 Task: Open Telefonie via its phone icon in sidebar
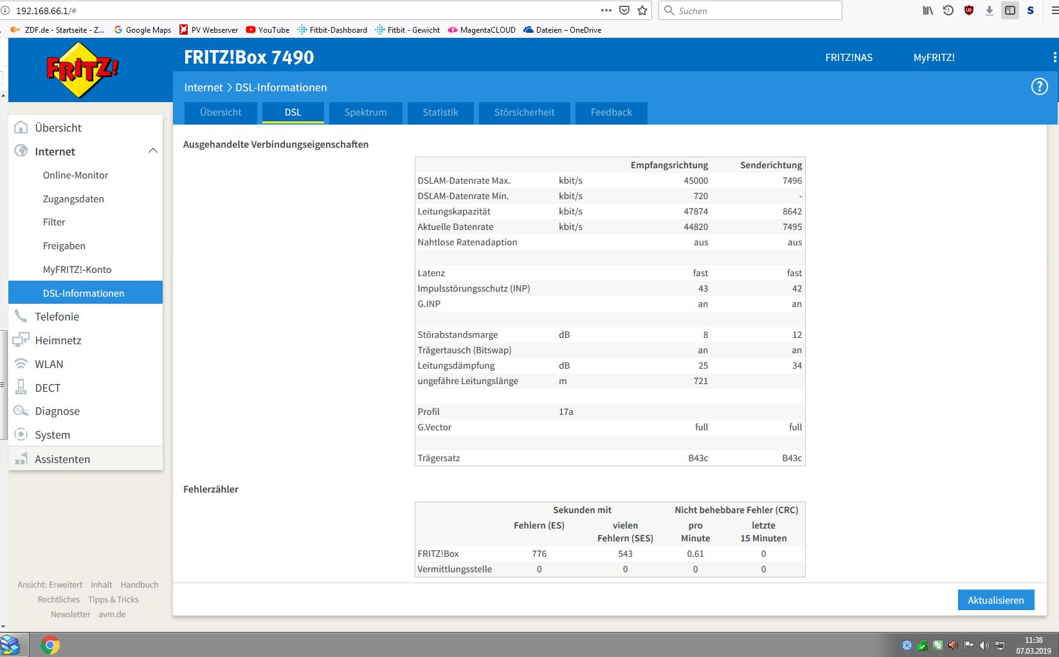coord(21,316)
